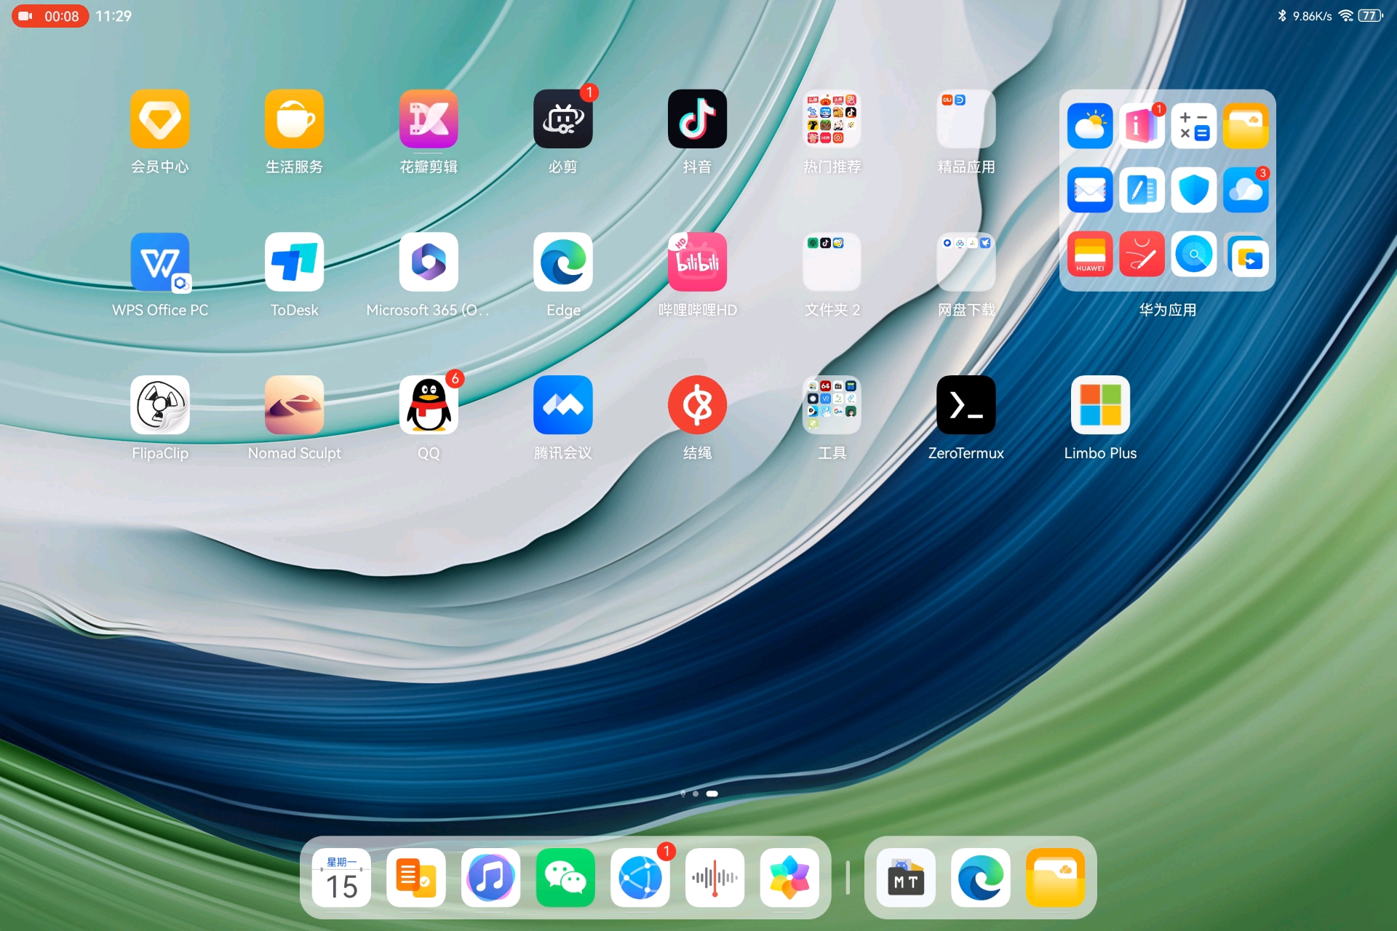Screen dimensions: 1397x931
Task: Launch the 生活服务 app
Action: (x=294, y=119)
